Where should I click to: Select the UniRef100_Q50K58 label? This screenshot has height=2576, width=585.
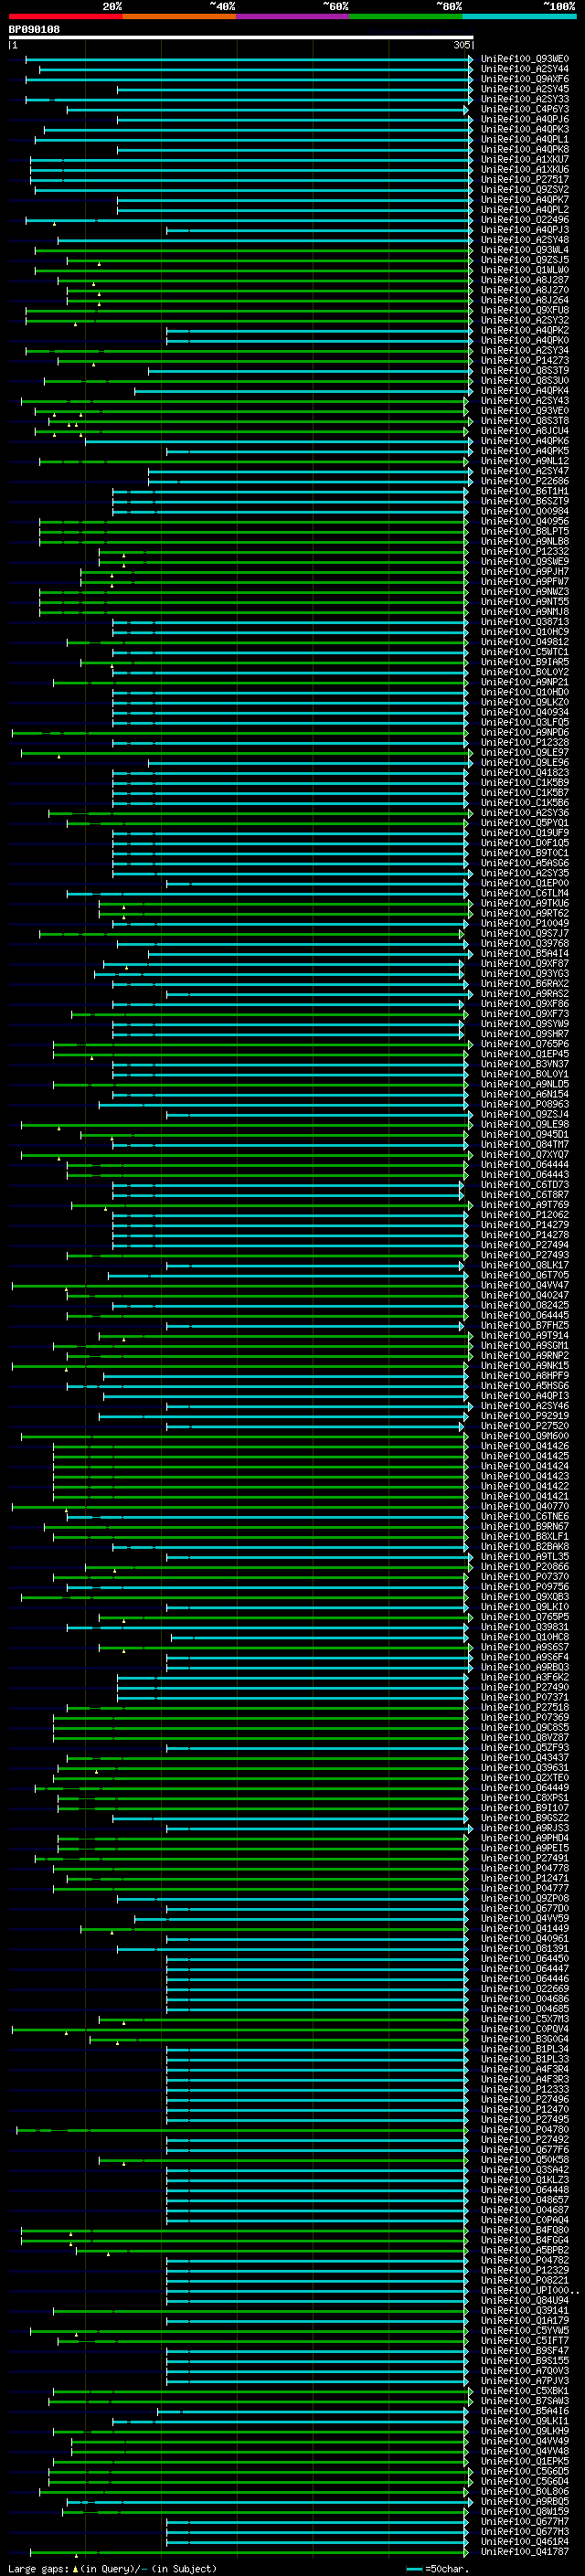click(525, 2159)
